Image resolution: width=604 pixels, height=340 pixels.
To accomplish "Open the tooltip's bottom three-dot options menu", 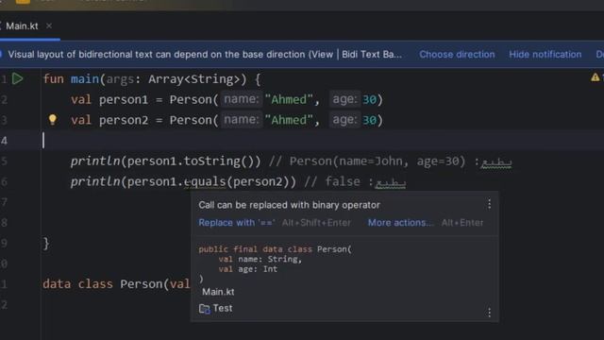I will pyautogui.click(x=489, y=312).
